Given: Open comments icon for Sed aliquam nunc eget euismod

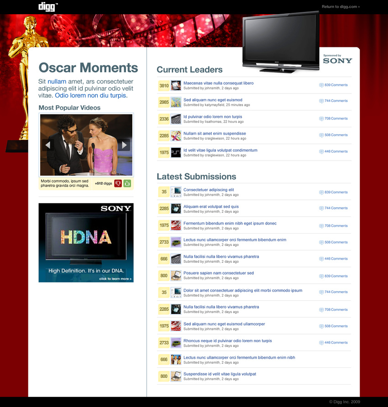Looking at the screenshot, I should click(x=321, y=101).
